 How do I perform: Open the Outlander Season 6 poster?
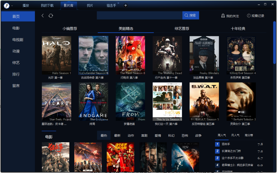pyautogui.click(x=93, y=55)
